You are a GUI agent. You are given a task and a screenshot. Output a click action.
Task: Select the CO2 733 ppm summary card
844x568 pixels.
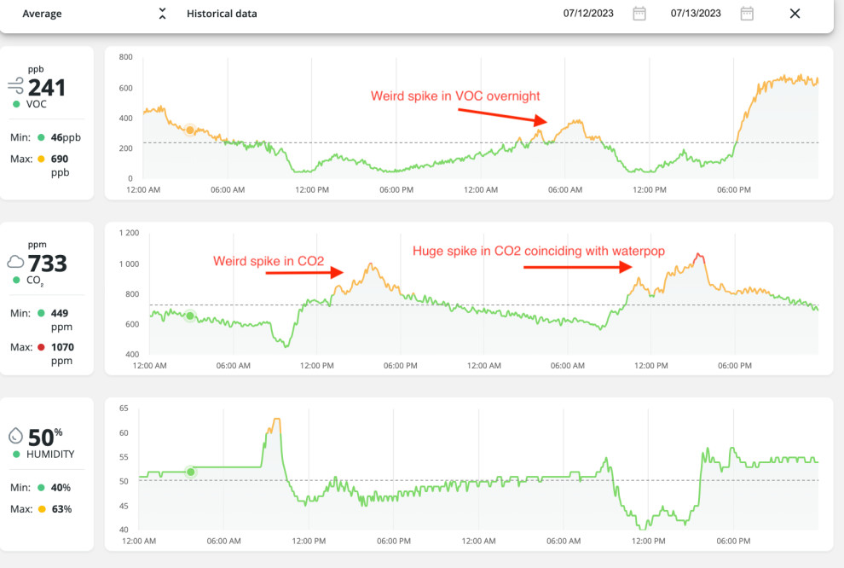coord(47,298)
